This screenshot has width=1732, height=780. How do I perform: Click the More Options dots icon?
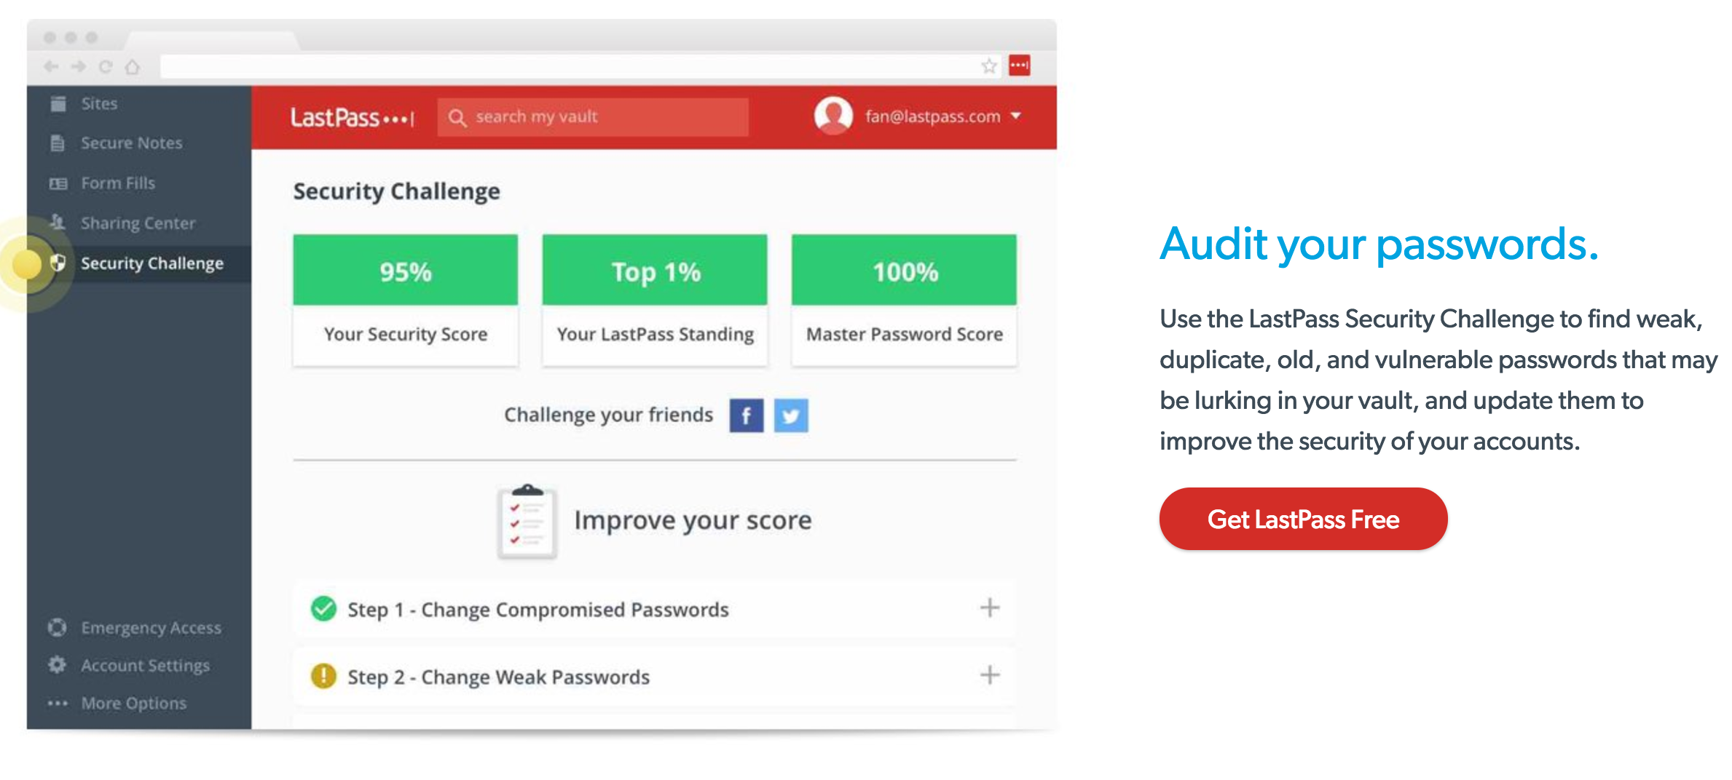[58, 704]
